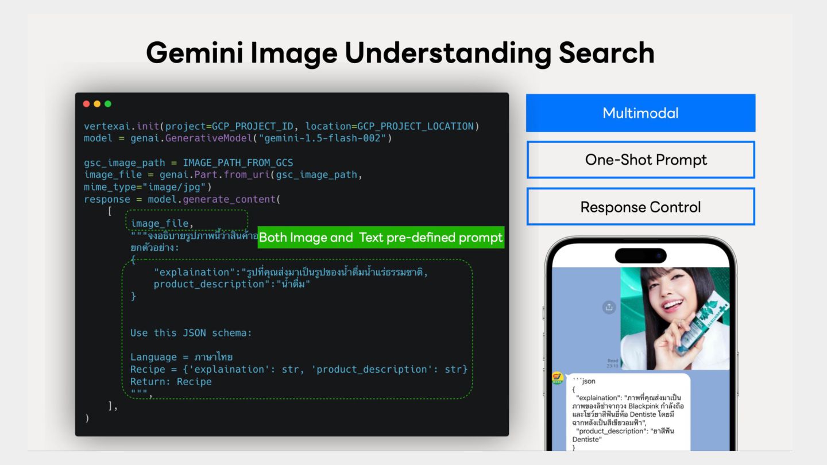Tap the share icon beside the chat photo
827x465 pixels.
[609, 307]
